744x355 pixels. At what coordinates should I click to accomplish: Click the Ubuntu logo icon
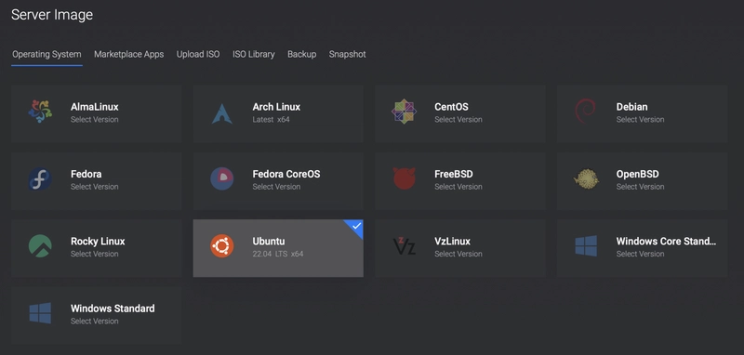tap(222, 246)
